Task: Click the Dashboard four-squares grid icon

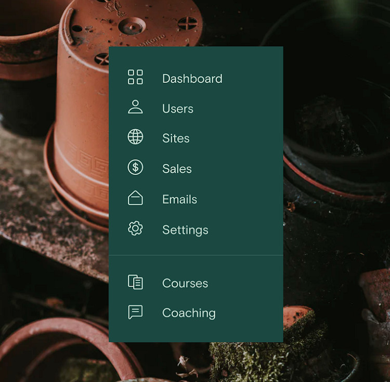Action: (x=135, y=77)
